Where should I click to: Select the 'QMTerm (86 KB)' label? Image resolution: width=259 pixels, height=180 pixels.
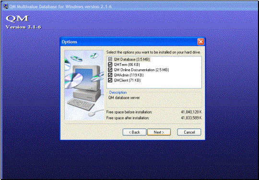127,64
